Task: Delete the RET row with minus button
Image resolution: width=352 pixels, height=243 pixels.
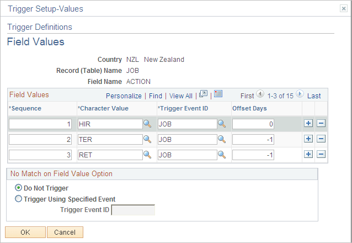Action: coord(321,154)
